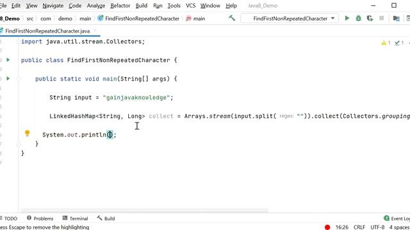Click the main method breadcrumb
This screenshot has height=230, width=410.
point(195,19)
